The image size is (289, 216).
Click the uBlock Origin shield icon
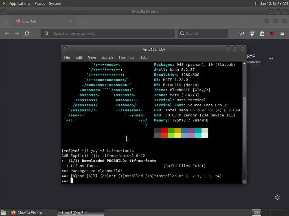272,33
